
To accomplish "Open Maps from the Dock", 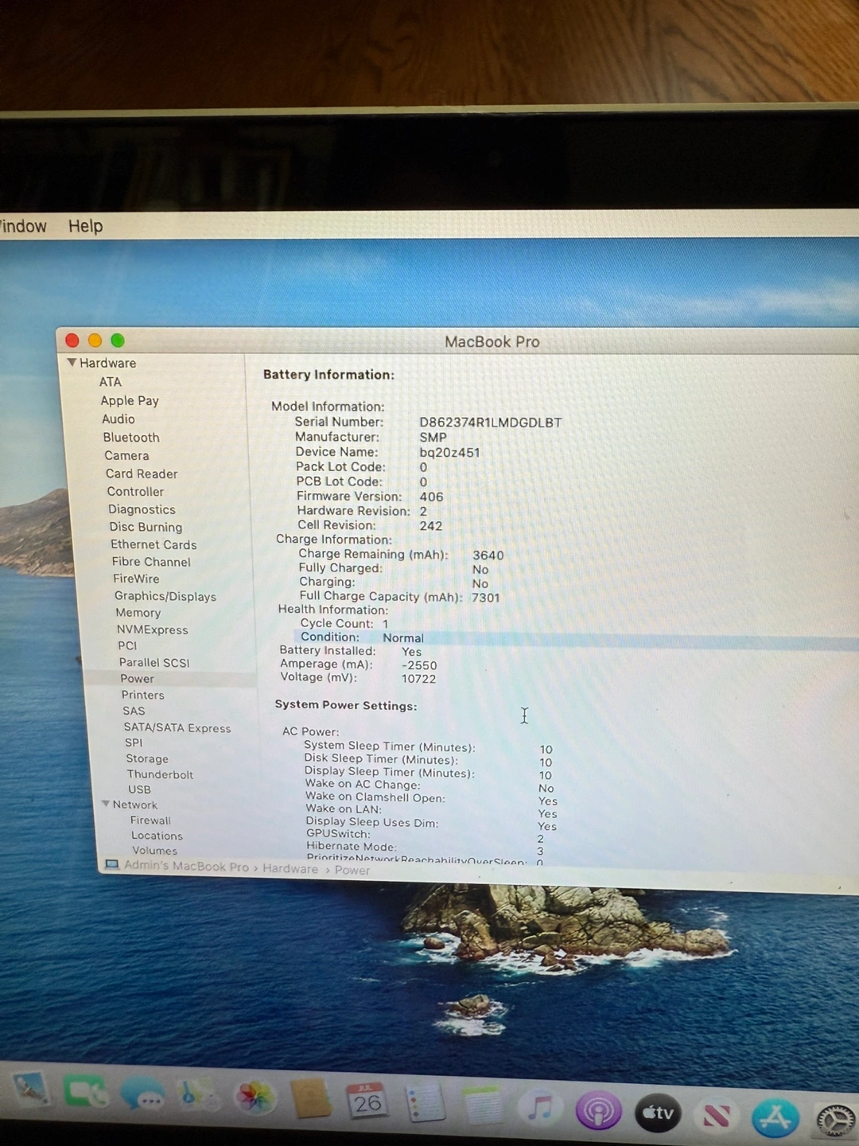I will tap(198, 1097).
